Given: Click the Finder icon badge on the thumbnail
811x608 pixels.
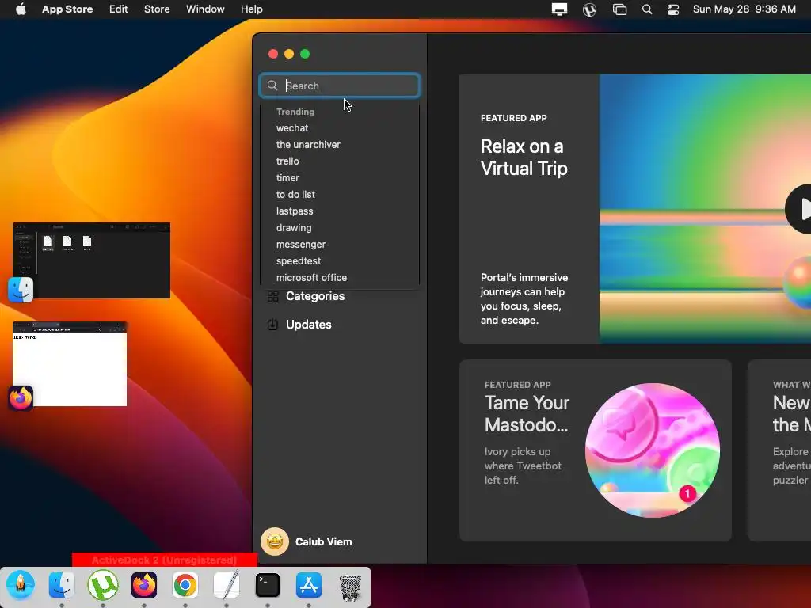Looking at the screenshot, I should (x=21, y=290).
